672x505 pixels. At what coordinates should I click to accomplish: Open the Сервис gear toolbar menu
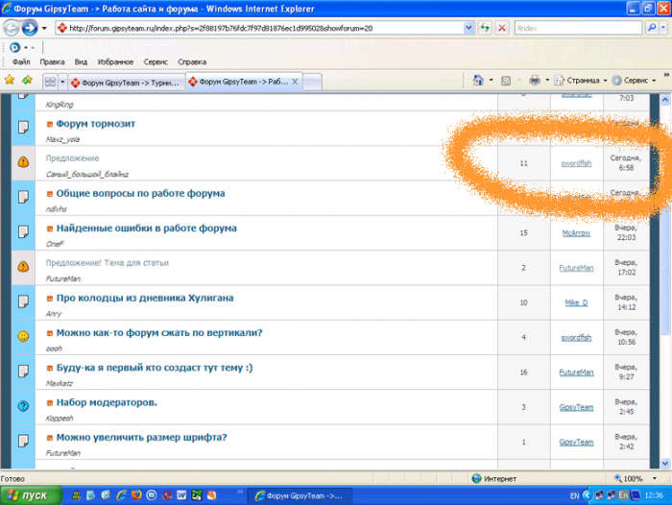(634, 80)
